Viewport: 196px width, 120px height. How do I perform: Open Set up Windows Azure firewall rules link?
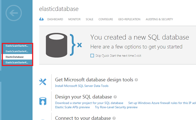[162, 103]
